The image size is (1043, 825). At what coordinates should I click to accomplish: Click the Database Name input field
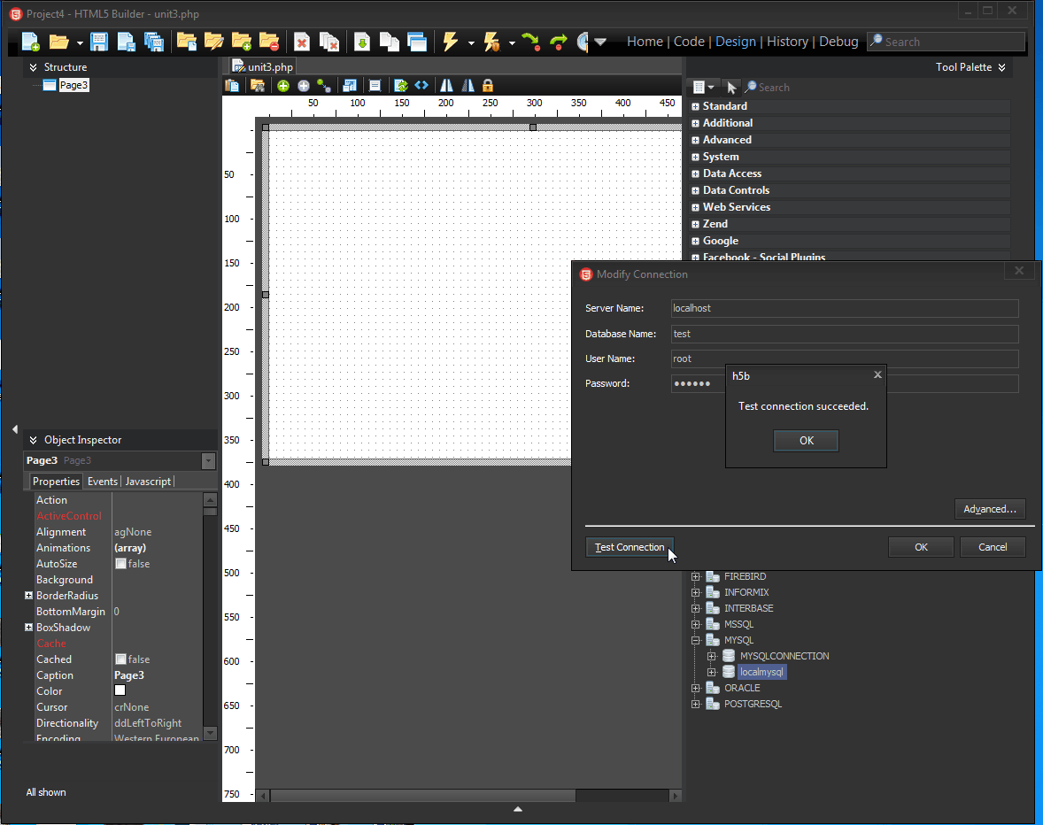pyautogui.click(x=845, y=334)
